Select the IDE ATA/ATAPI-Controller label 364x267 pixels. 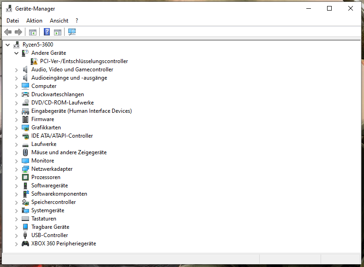62,136
